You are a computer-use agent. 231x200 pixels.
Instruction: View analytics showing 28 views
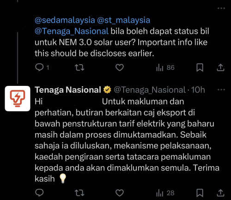click(x=165, y=193)
